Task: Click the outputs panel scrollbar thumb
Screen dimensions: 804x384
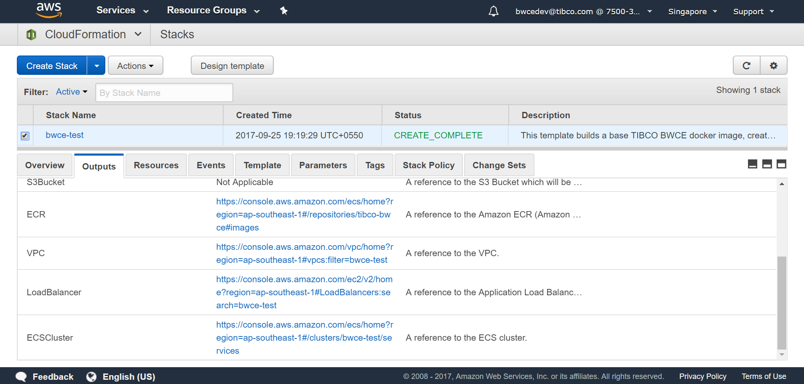Action: click(782, 302)
